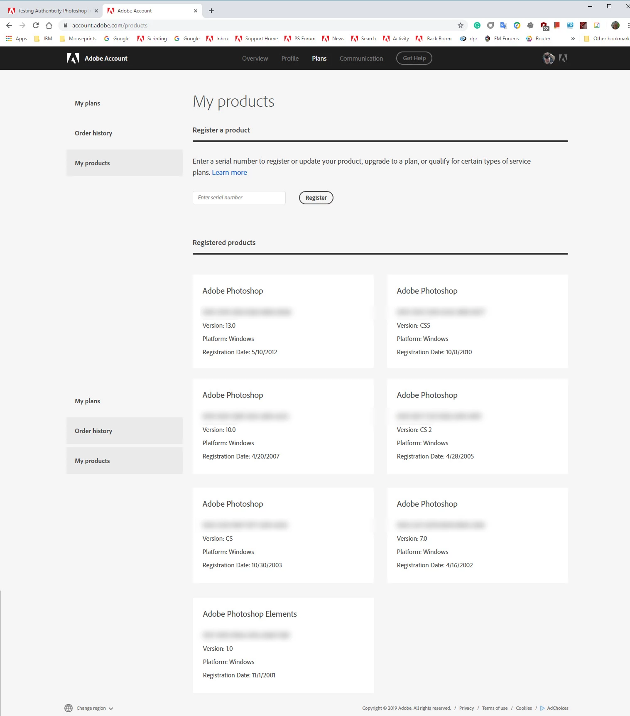630x716 pixels.
Task: Open the IBM bookmark folder
Action: pos(43,39)
